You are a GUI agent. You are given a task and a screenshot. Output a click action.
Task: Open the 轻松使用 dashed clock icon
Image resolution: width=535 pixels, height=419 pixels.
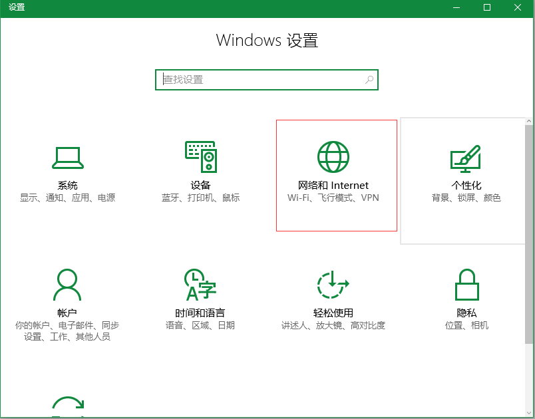coord(333,285)
